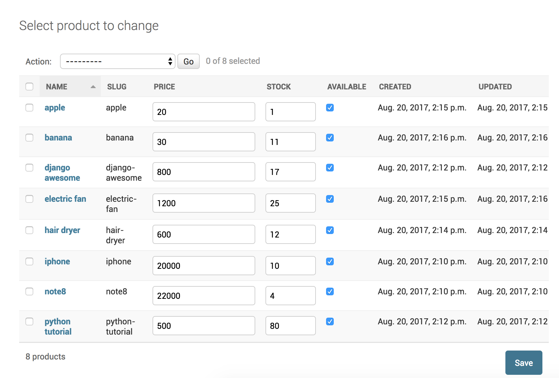Tick the row checkbox for iphone
This screenshot has width=559, height=378.
coord(29,261)
